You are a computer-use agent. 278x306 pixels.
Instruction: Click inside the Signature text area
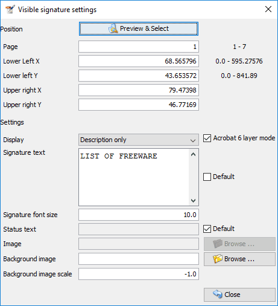coord(134,177)
